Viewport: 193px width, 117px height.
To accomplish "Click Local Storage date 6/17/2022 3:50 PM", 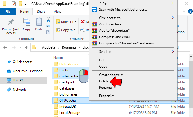I will (143, 113).
